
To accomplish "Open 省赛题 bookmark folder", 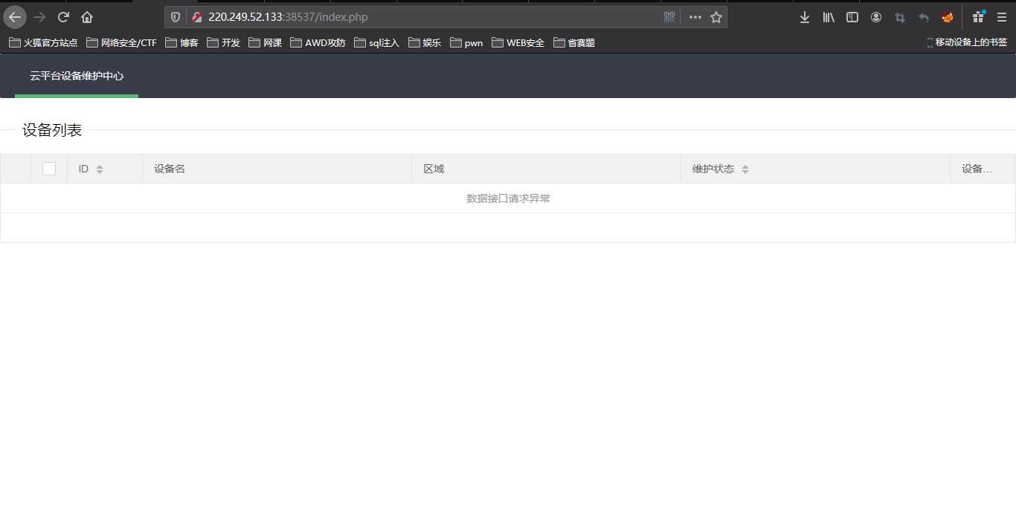I will point(573,43).
